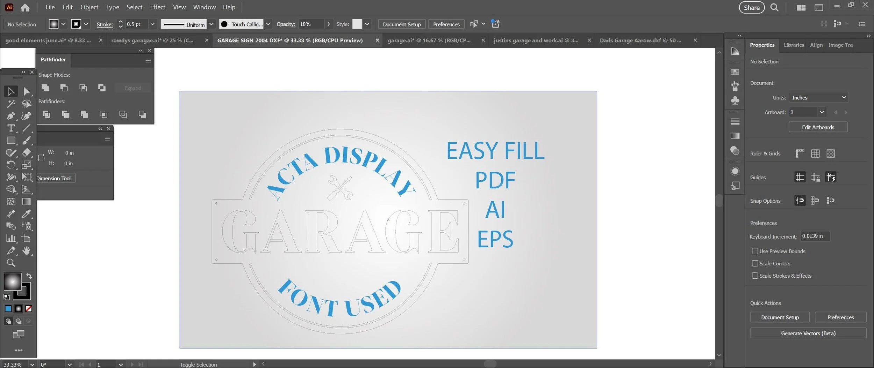874x368 pixels.
Task: Click the Unite shape mode icon
Action: click(45, 88)
